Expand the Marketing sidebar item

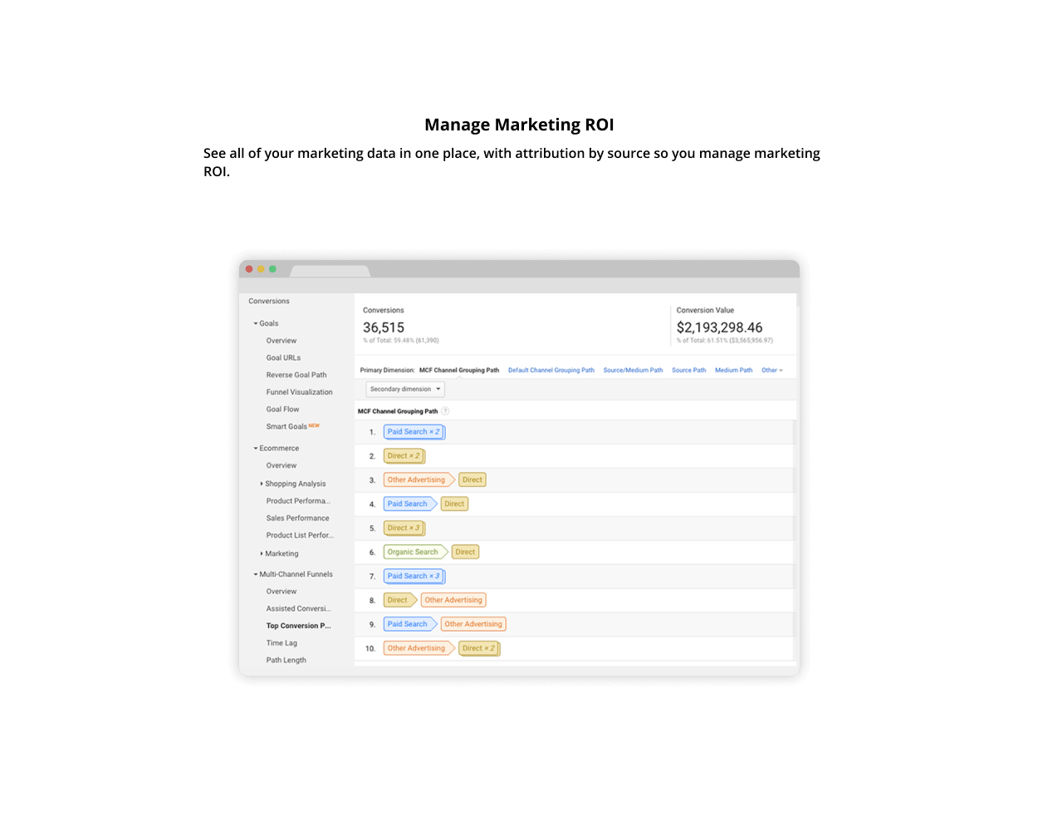262,553
